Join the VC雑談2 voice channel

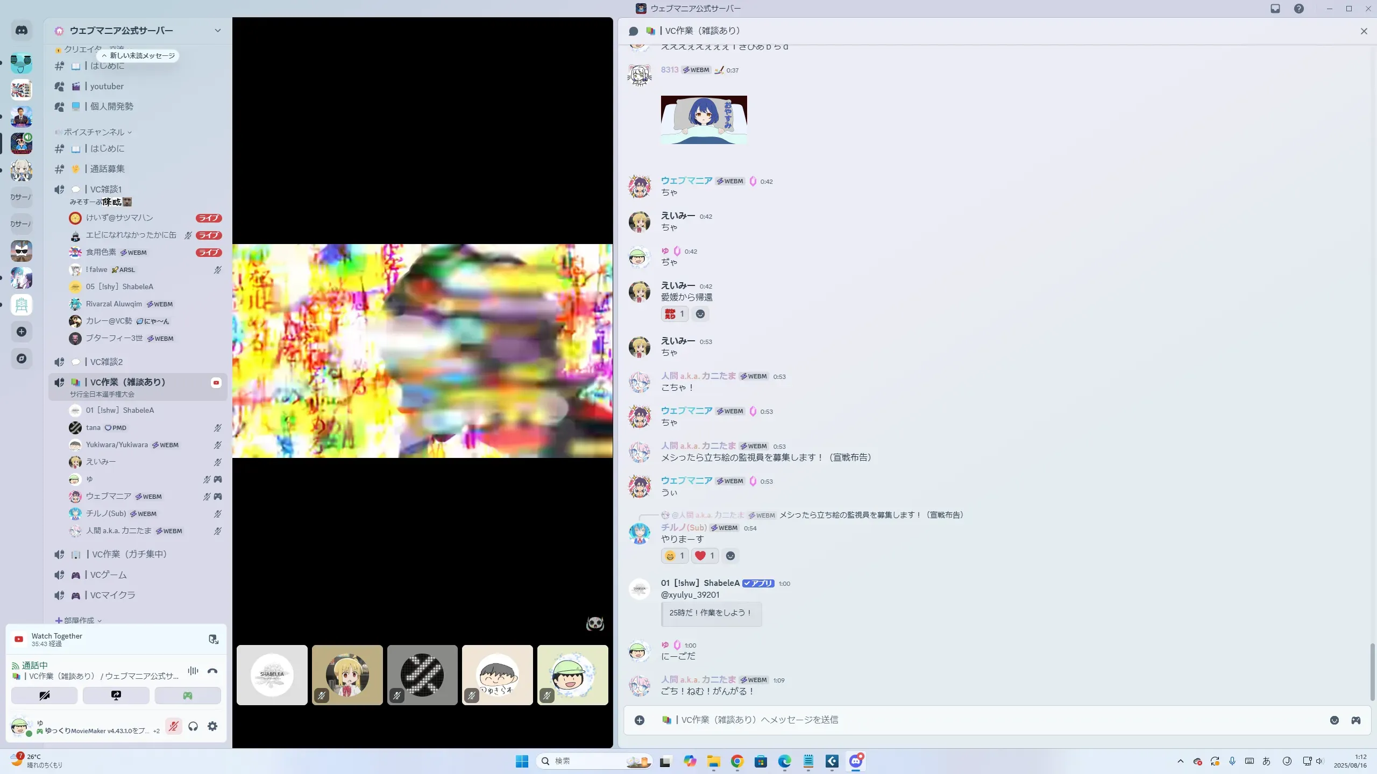pos(107,362)
